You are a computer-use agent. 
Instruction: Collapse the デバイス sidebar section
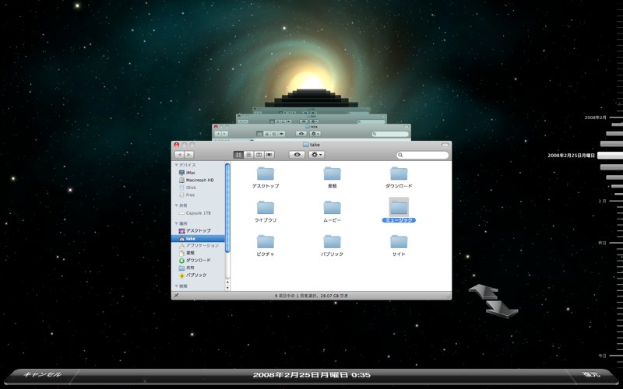click(177, 165)
